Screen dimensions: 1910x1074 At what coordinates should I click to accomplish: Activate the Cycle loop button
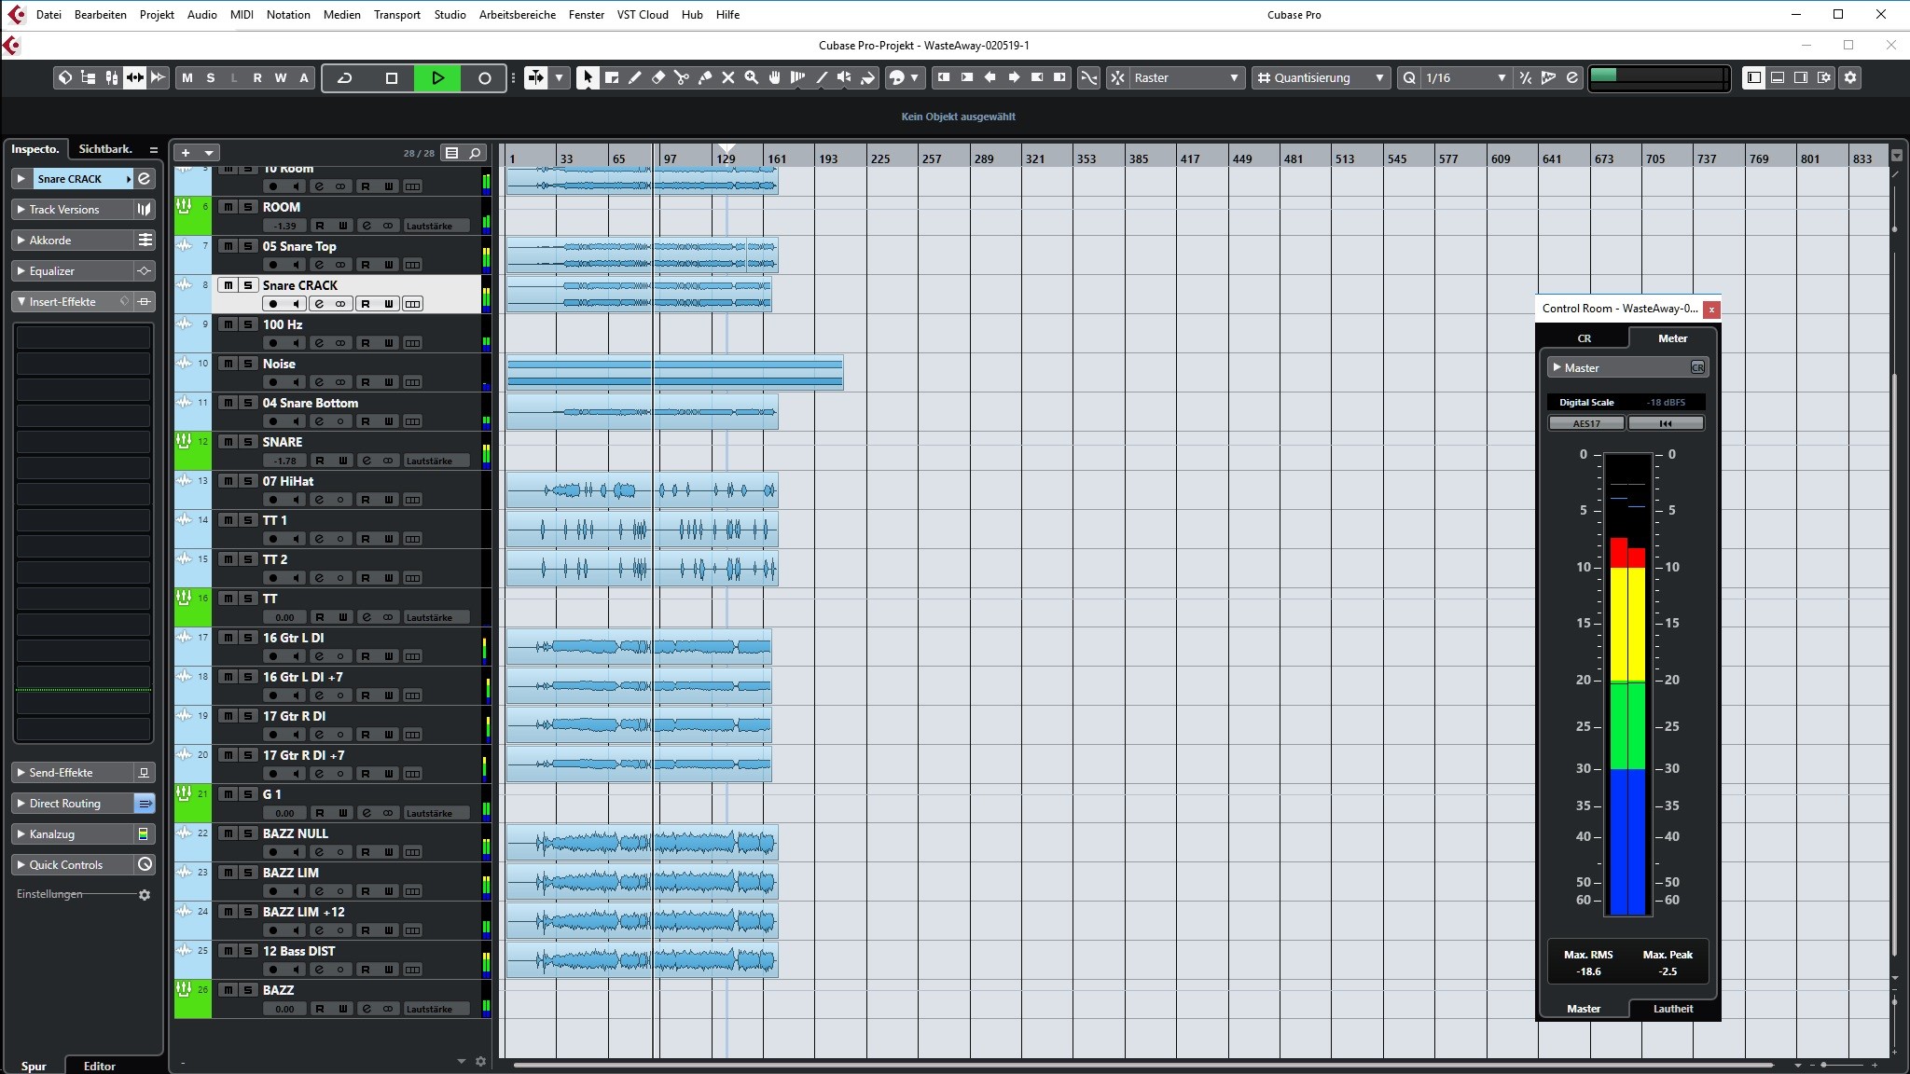tap(344, 78)
